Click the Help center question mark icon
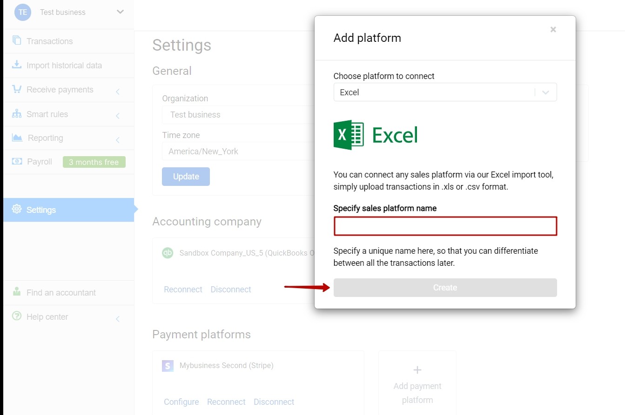The width and height of the screenshot is (625, 415). (x=17, y=316)
